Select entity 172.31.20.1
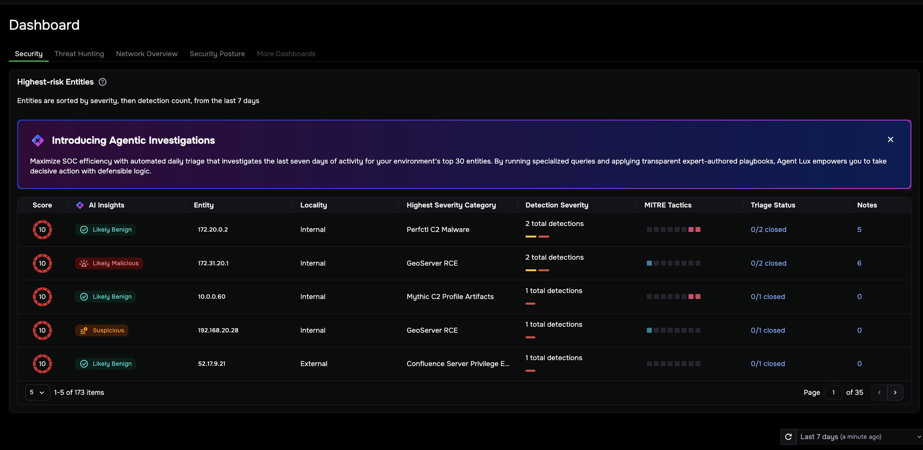Screen dimensions: 923x450 coord(213,263)
